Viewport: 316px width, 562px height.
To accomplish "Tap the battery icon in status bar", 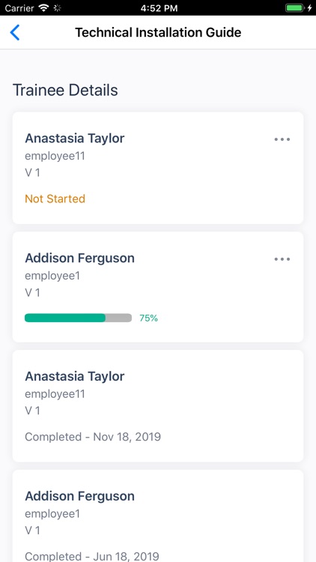I will click(296, 8).
